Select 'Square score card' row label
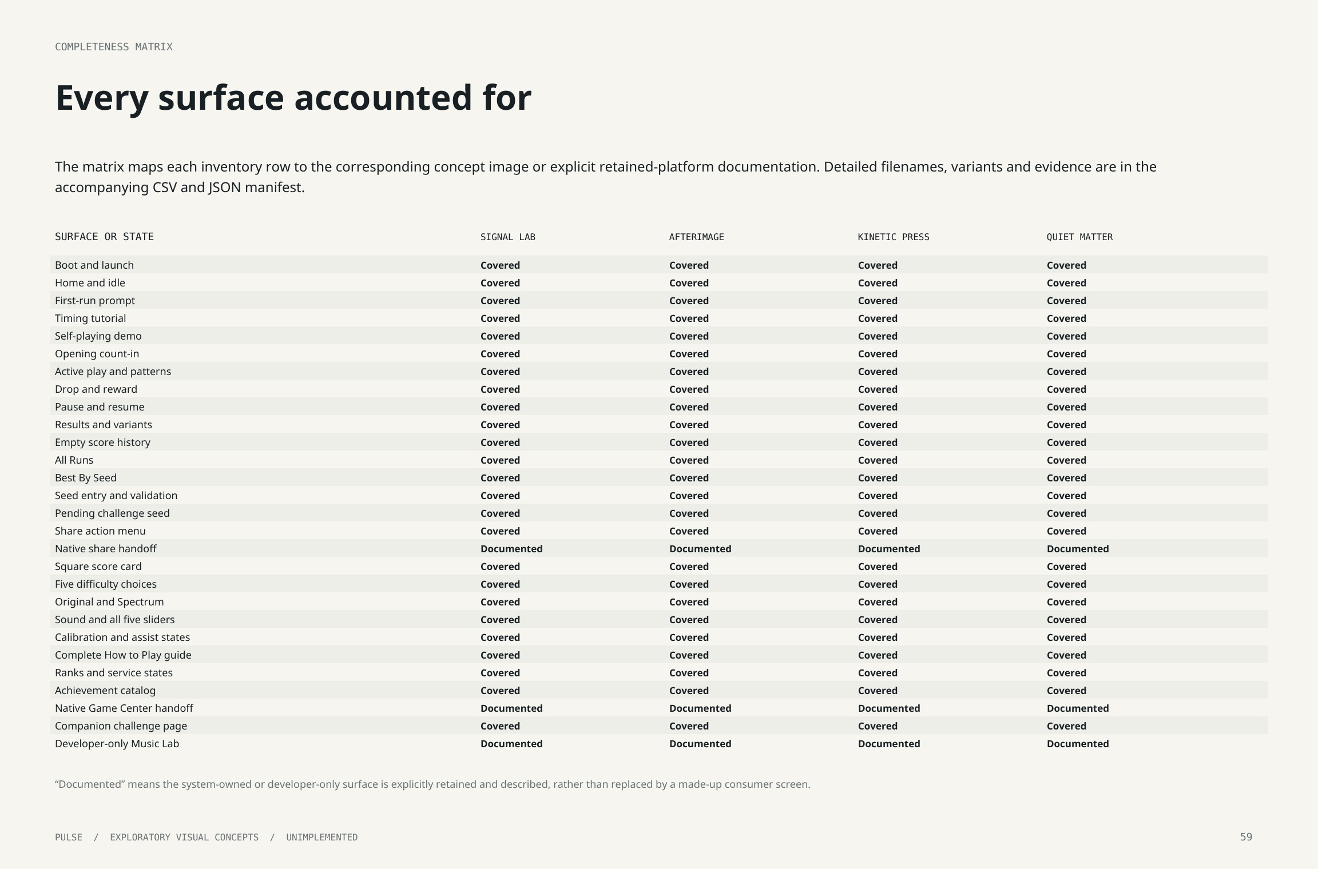This screenshot has width=1318, height=869. click(x=98, y=567)
